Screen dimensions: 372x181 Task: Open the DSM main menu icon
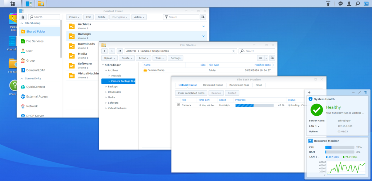pyautogui.click(x=13, y=4)
